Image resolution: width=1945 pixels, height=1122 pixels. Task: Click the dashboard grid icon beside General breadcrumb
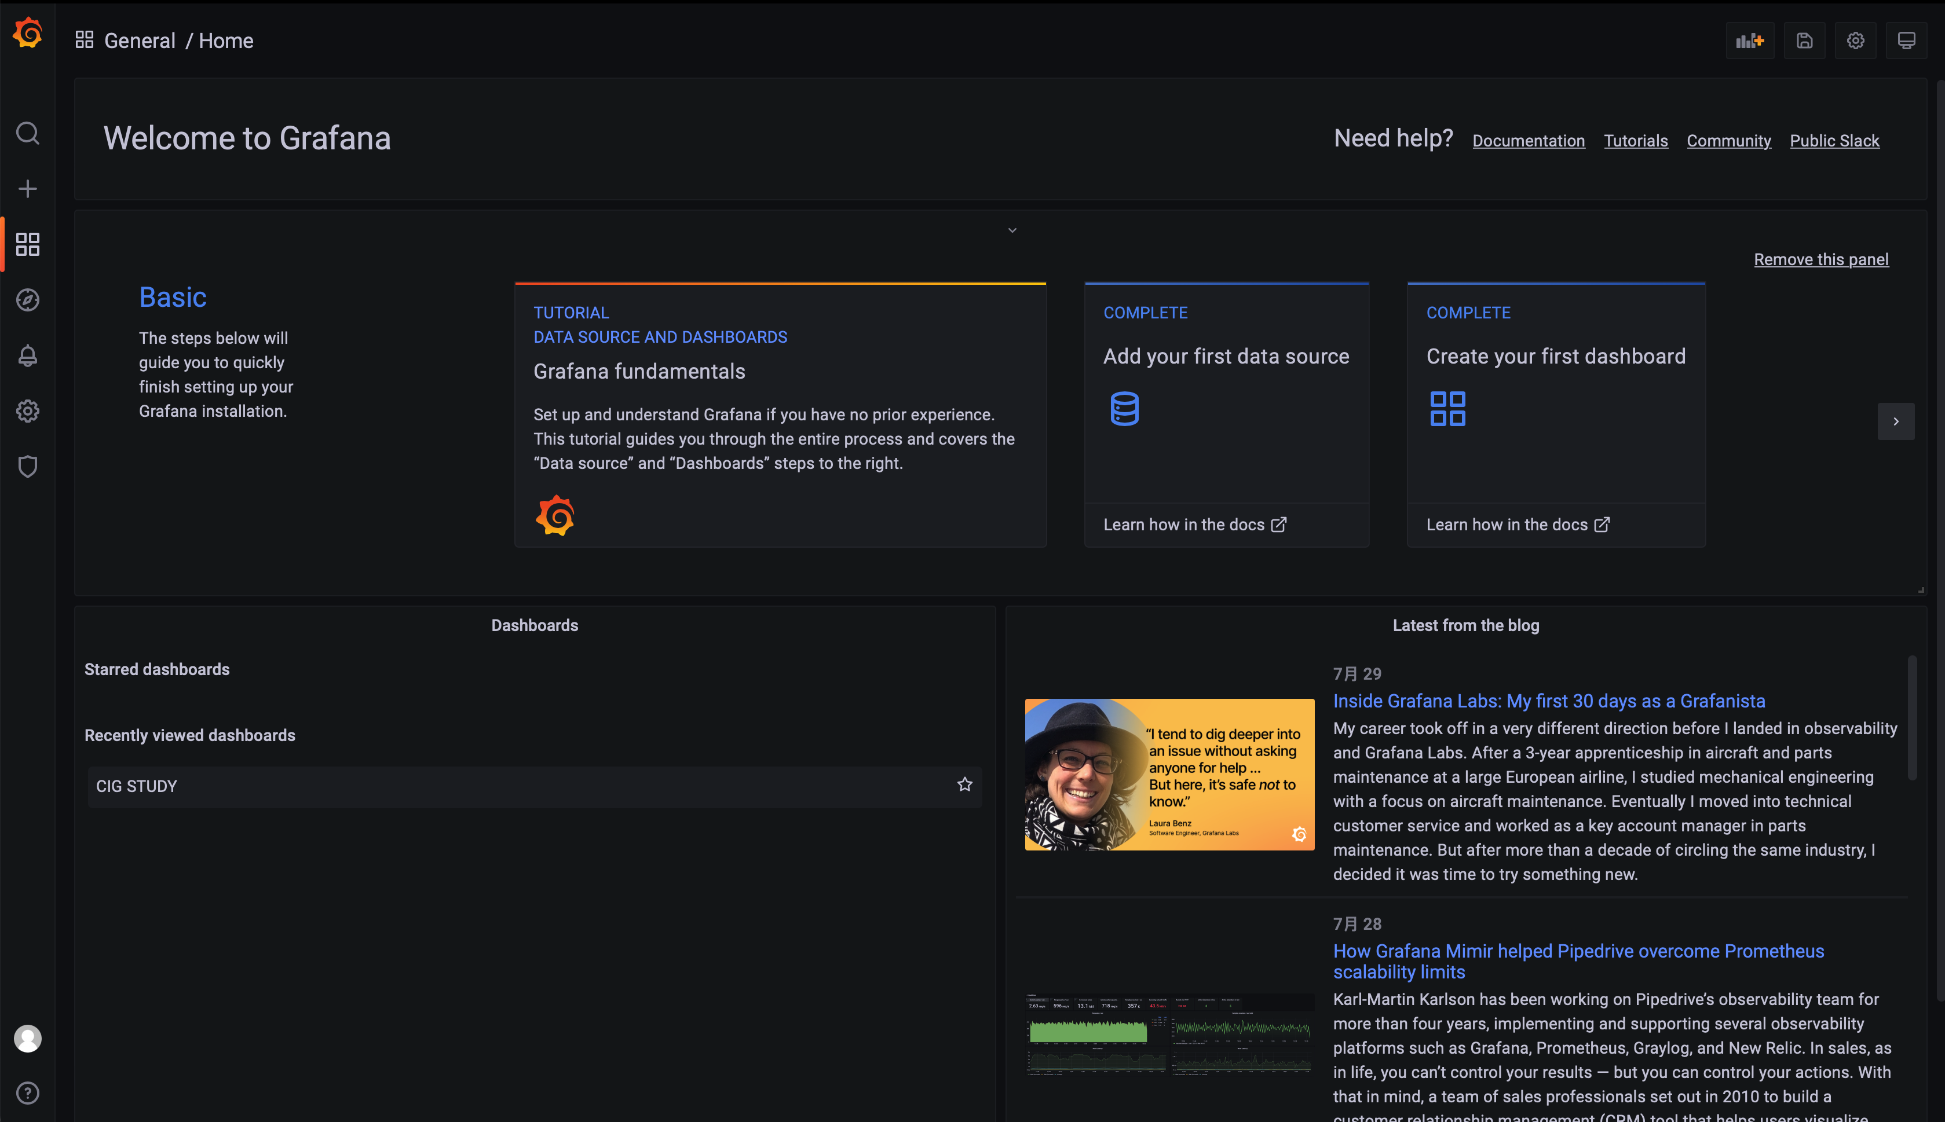pyautogui.click(x=84, y=39)
